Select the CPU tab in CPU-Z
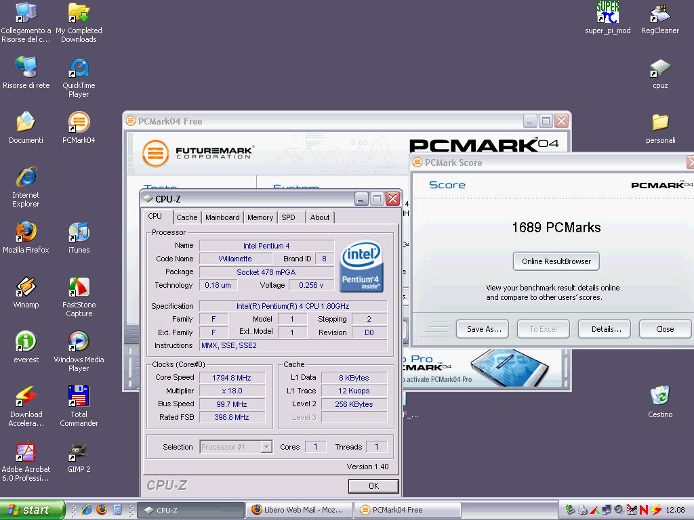The height and width of the screenshot is (520, 694). click(155, 216)
